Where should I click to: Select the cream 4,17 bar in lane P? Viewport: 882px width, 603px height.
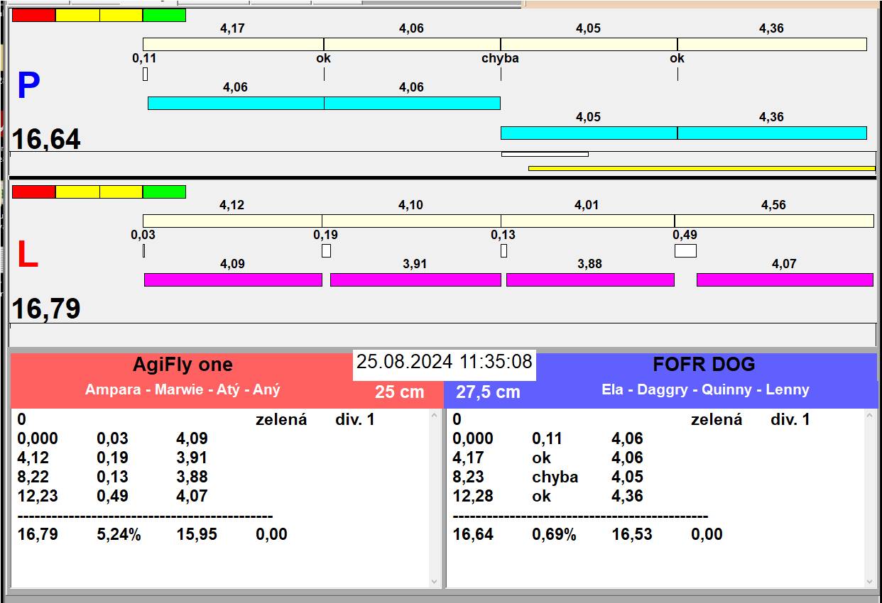pyautogui.click(x=234, y=44)
